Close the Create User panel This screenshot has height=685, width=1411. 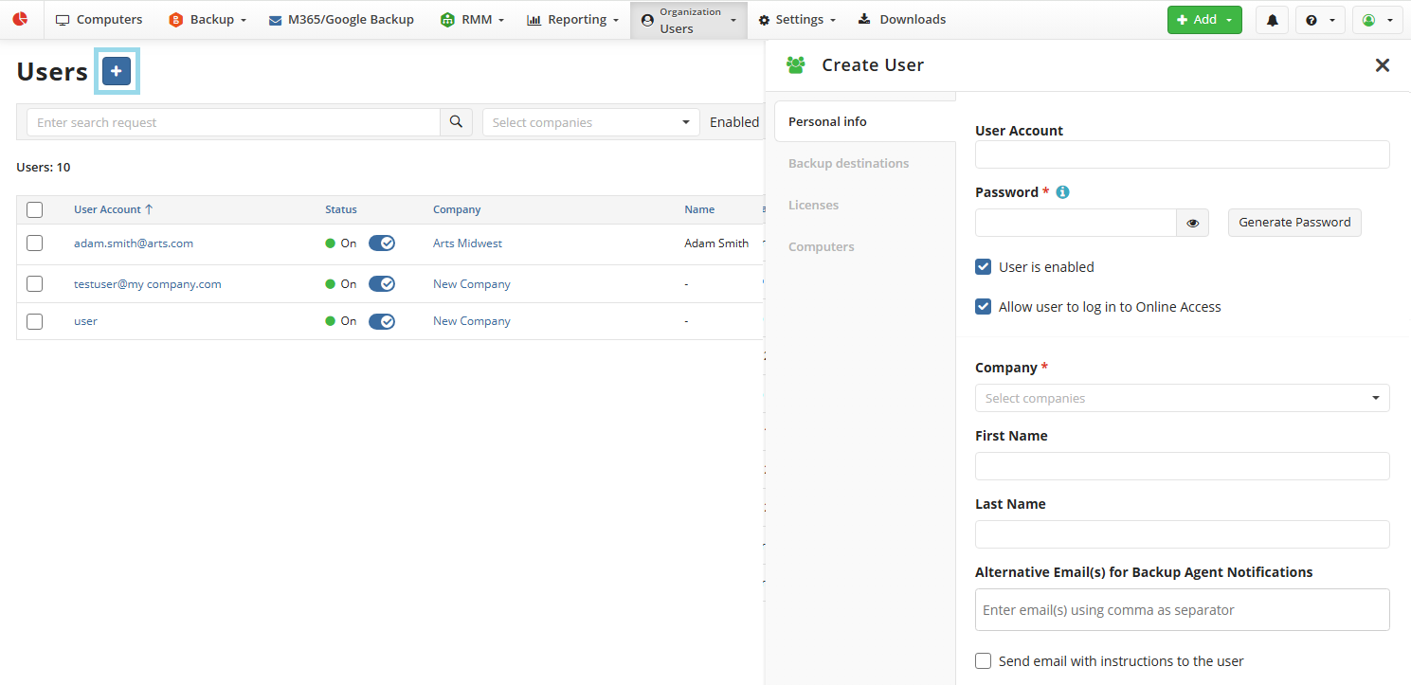point(1382,65)
